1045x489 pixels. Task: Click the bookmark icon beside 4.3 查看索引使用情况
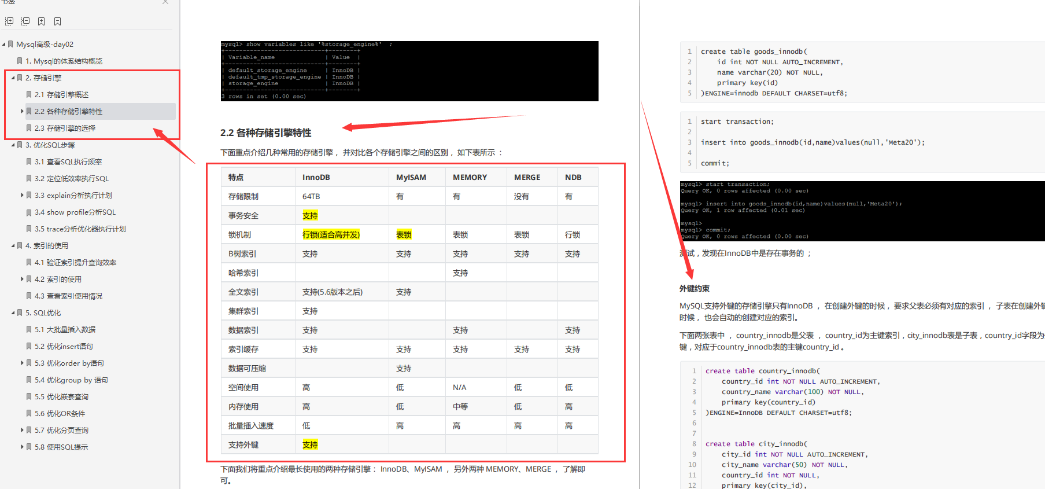pos(29,296)
